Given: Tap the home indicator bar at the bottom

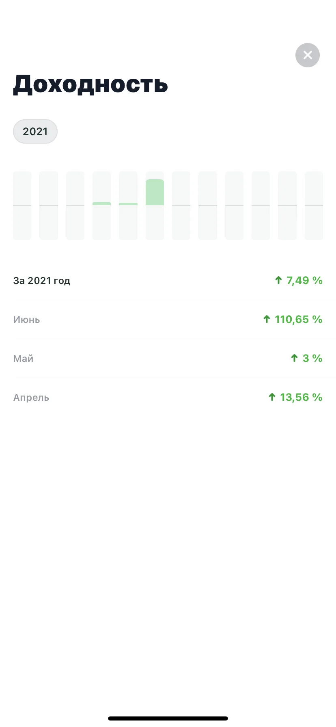Looking at the screenshot, I should pyautogui.click(x=168, y=718).
